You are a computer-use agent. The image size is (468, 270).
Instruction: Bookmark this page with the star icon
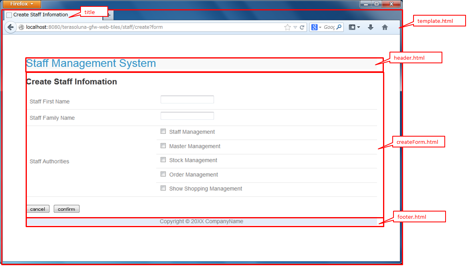click(x=287, y=27)
